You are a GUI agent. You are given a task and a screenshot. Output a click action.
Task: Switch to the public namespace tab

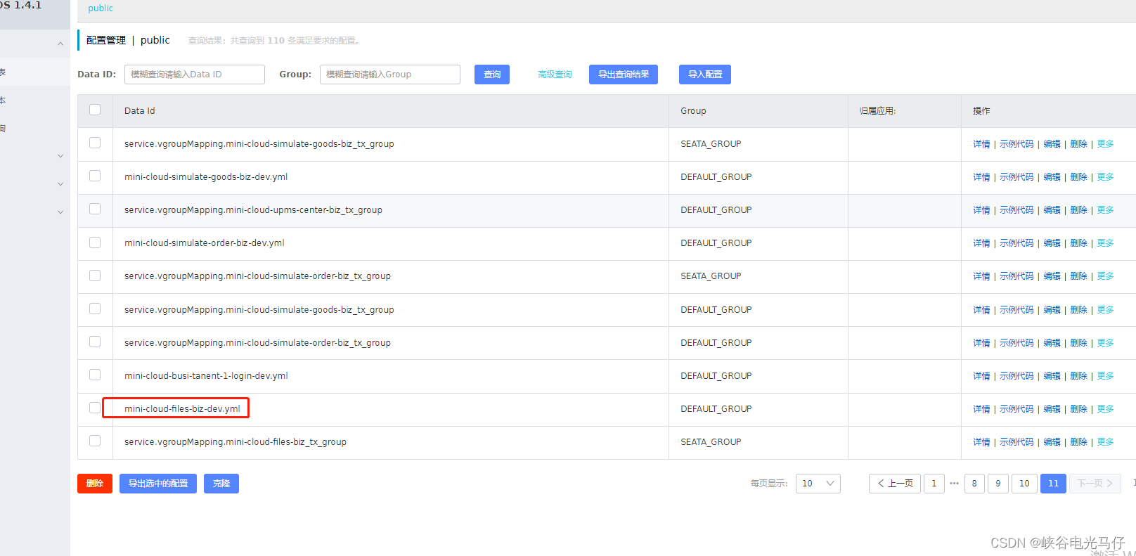click(101, 8)
